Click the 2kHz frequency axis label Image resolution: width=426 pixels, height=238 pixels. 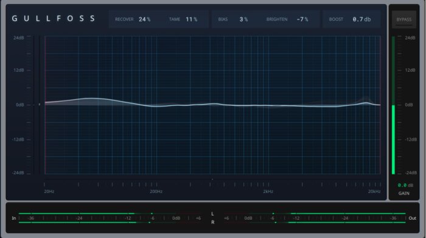268,192
